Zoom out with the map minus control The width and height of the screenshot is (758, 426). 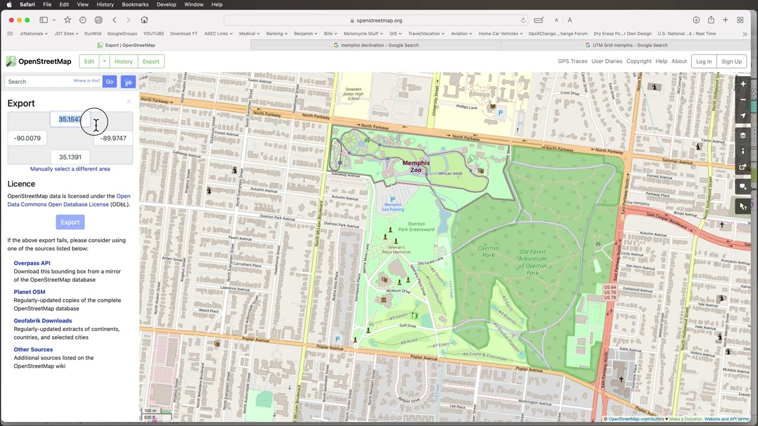743,99
